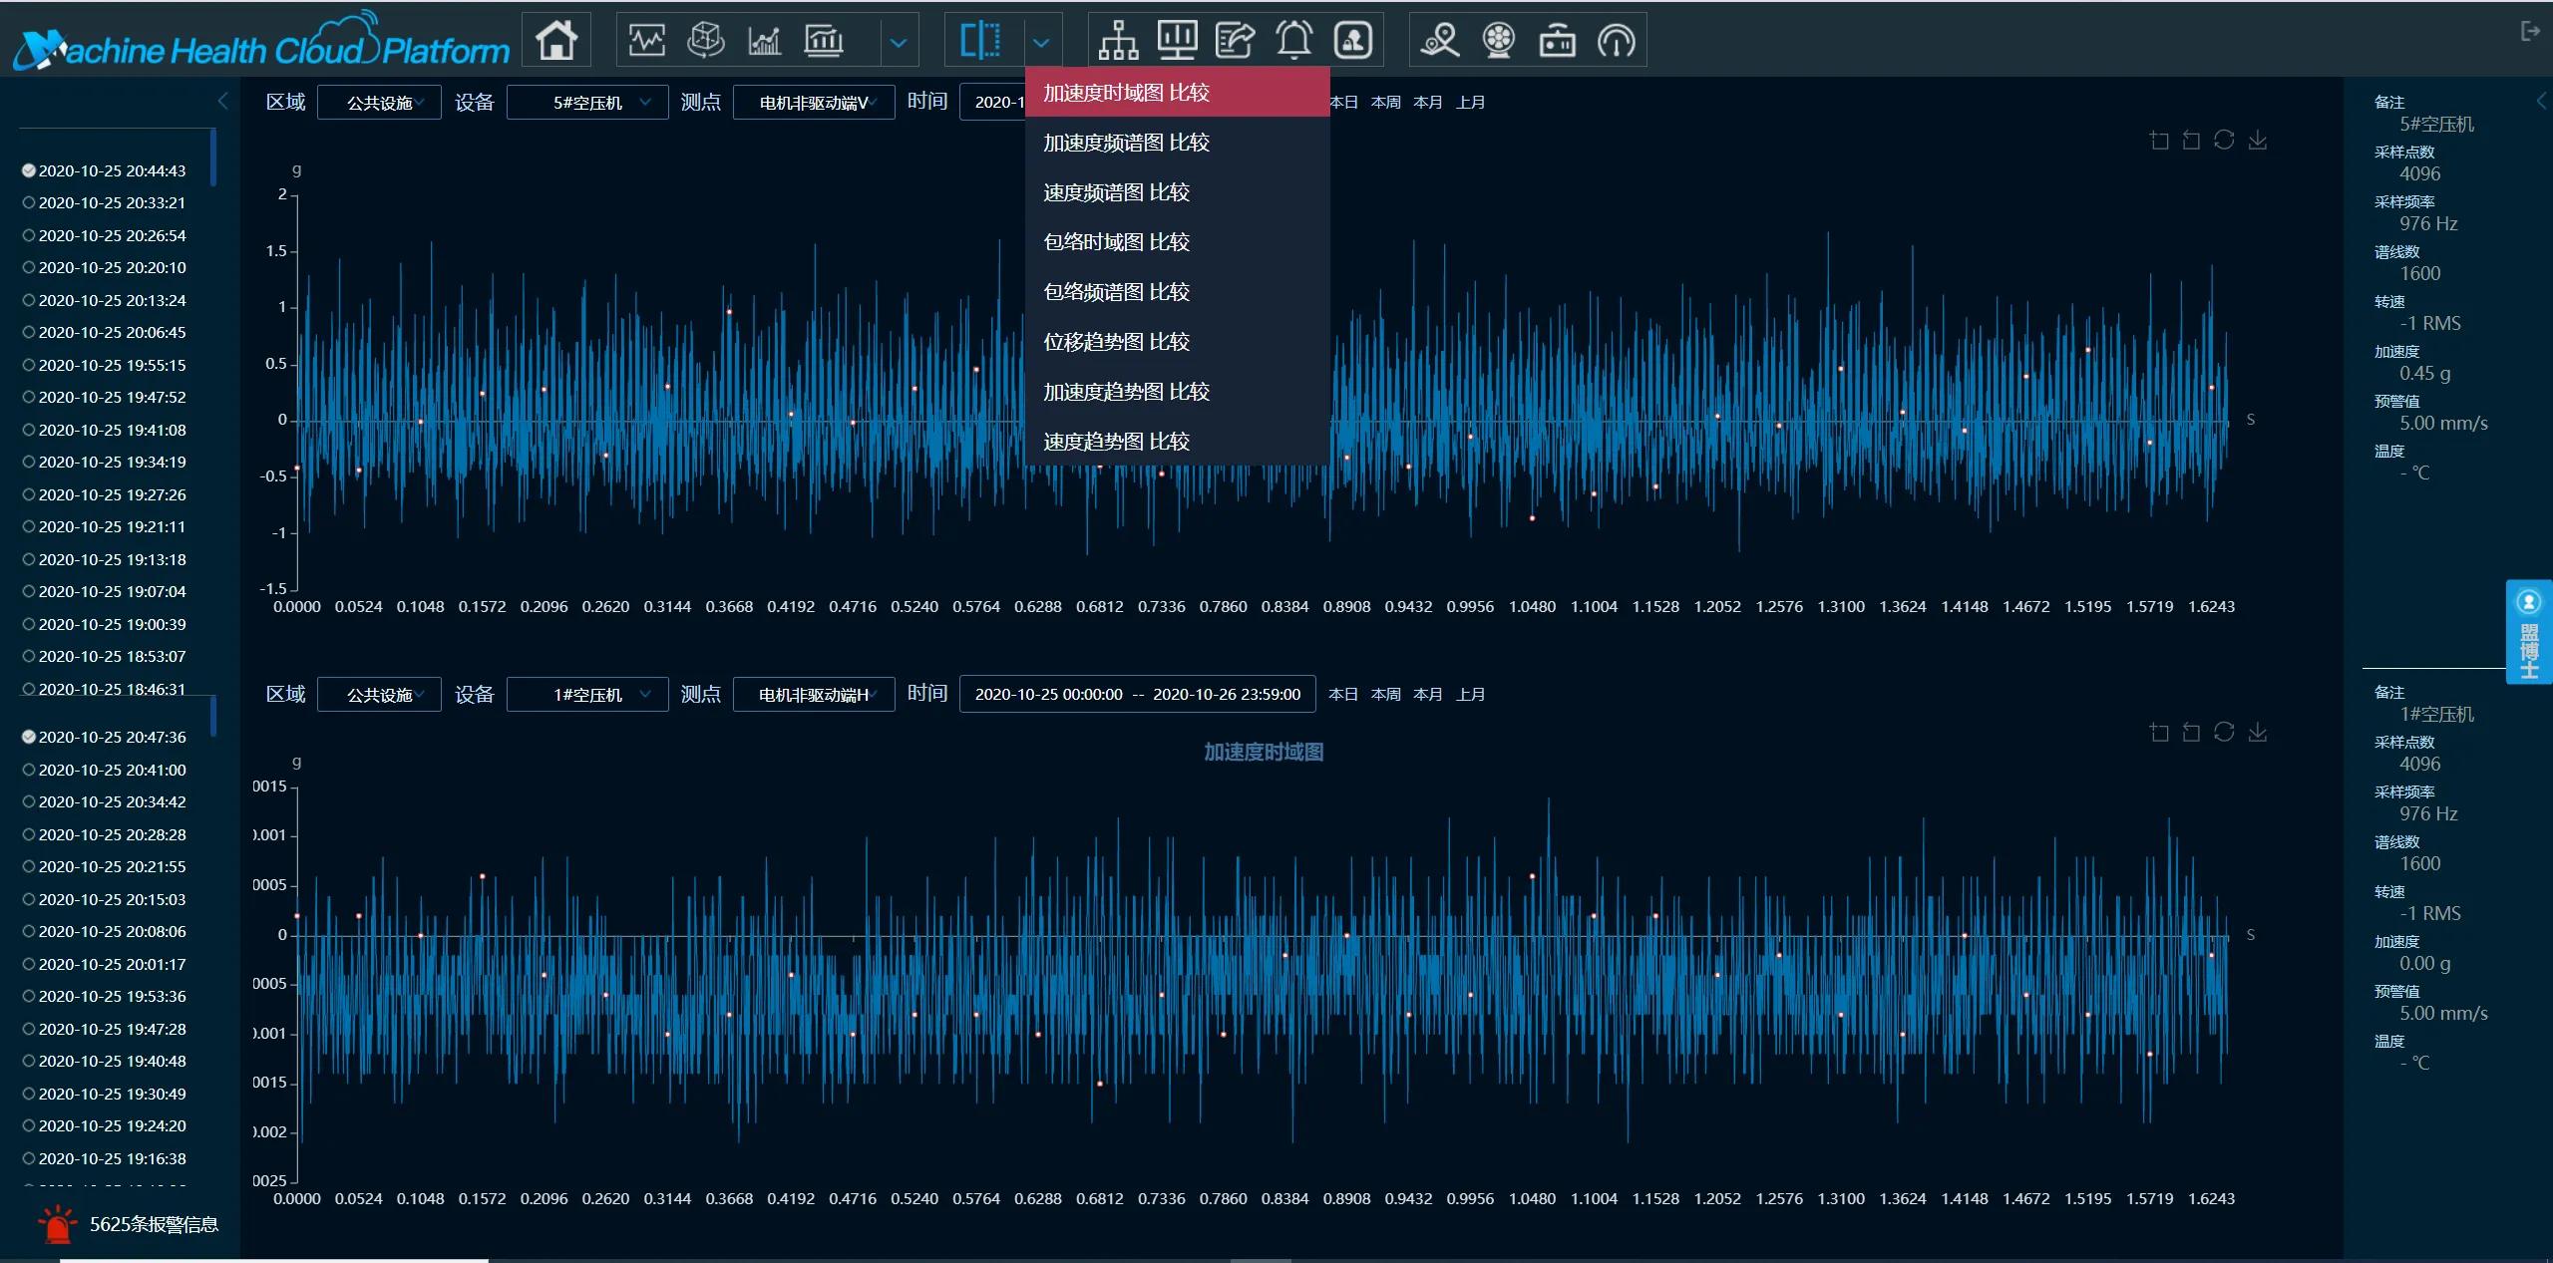Screen dimensions: 2553x1263
Task: Open the alarm bell icon
Action: 1294,41
